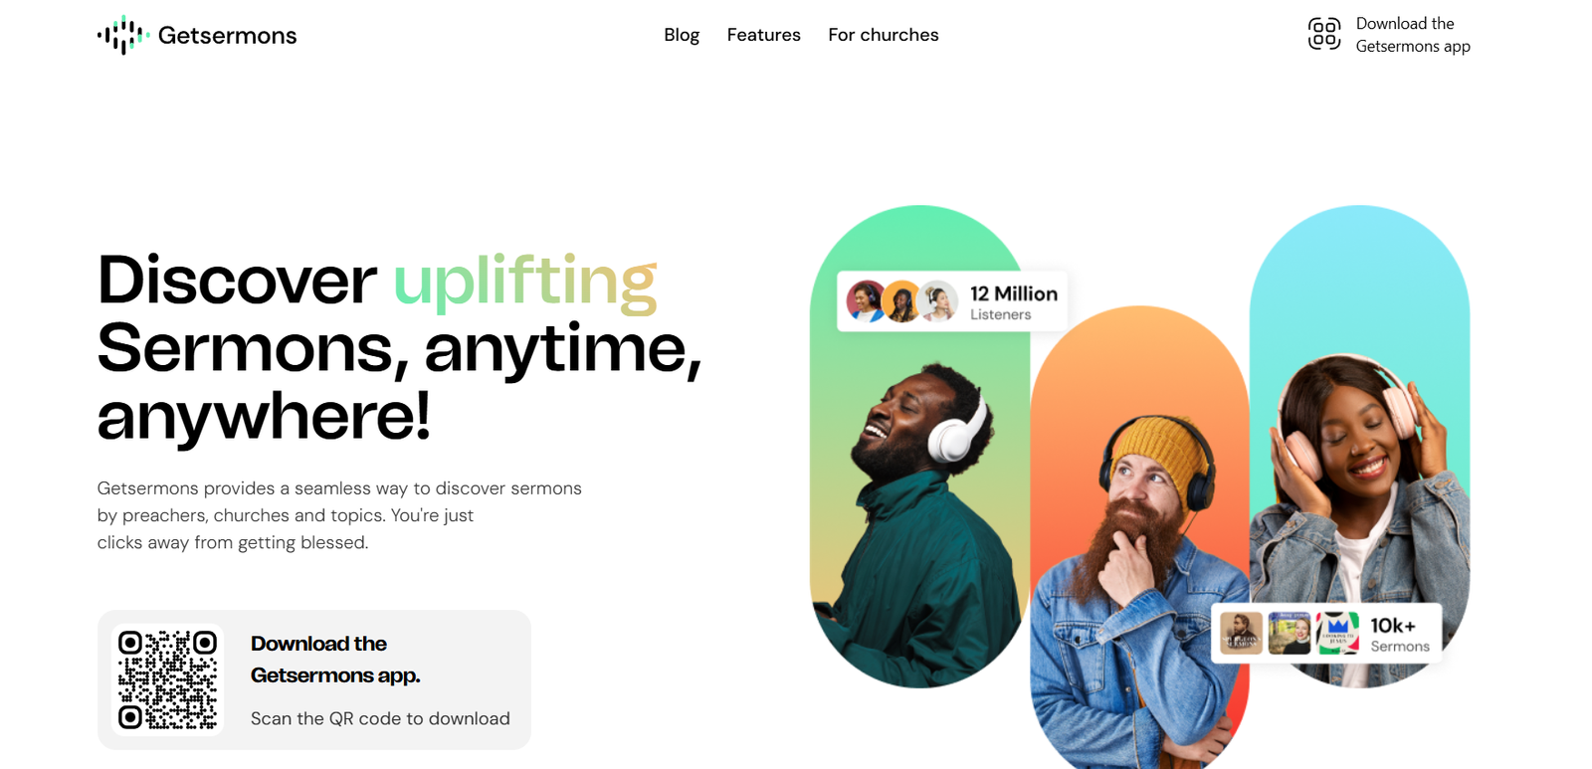Click the Getsermons waveform logo icon
The height and width of the screenshot is (769, 1592).
[123, 35]
